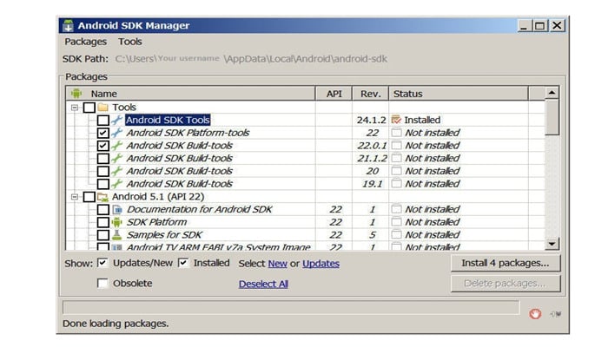Click the Deselect All link

263,284
